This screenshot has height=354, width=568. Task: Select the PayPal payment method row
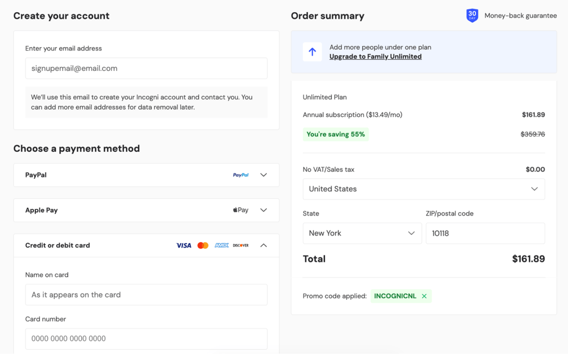coord(146,175)
